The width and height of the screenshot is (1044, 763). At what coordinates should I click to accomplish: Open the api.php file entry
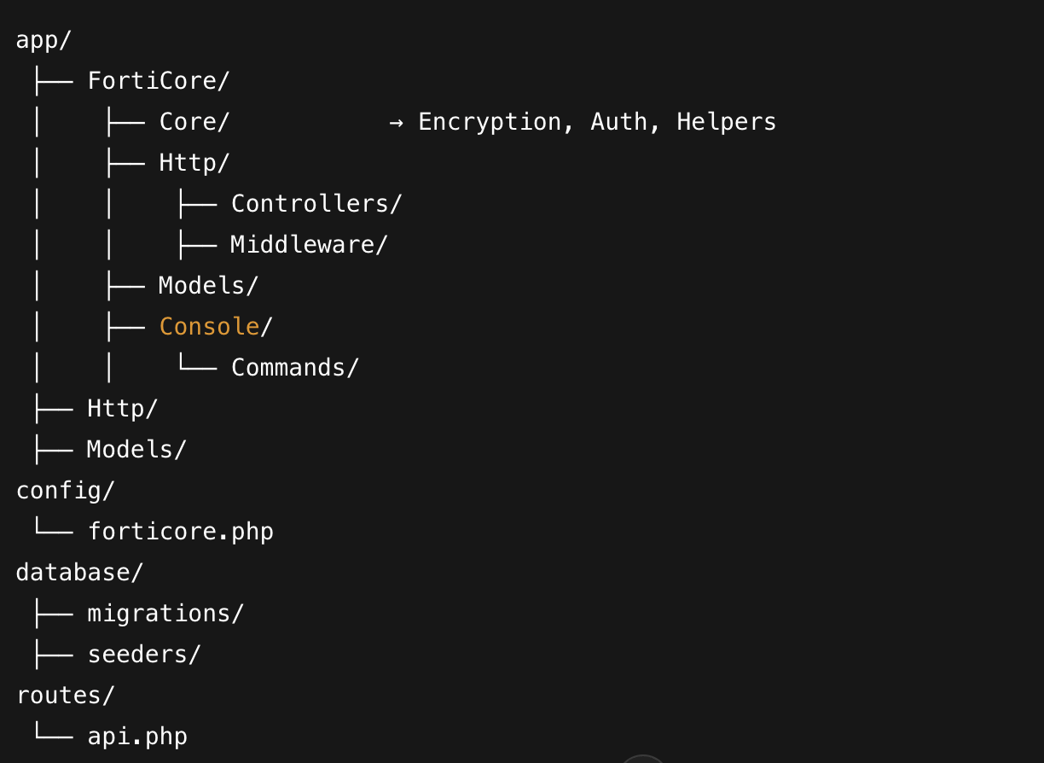coord(136,737)
